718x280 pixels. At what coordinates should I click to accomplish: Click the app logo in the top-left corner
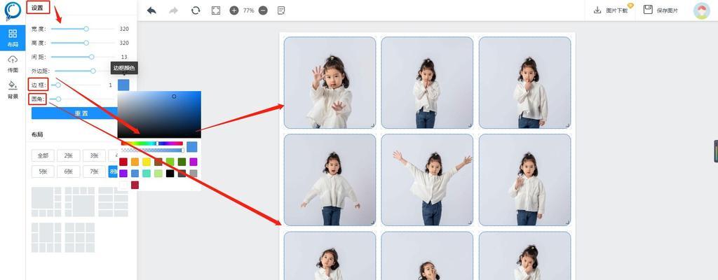point(13,11)
